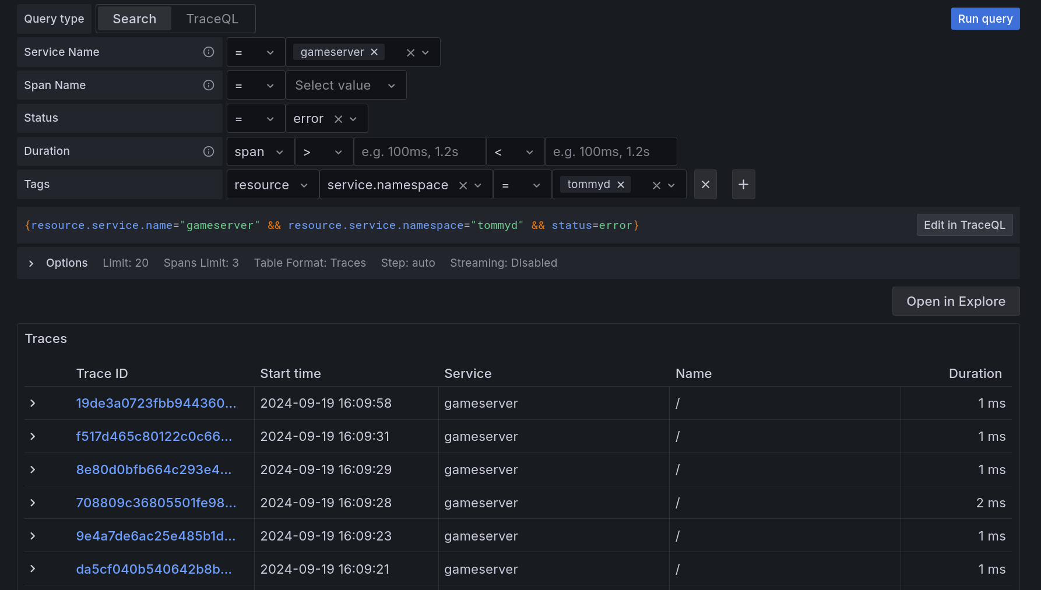
Task: Run the query
Action: pos(985,19)
